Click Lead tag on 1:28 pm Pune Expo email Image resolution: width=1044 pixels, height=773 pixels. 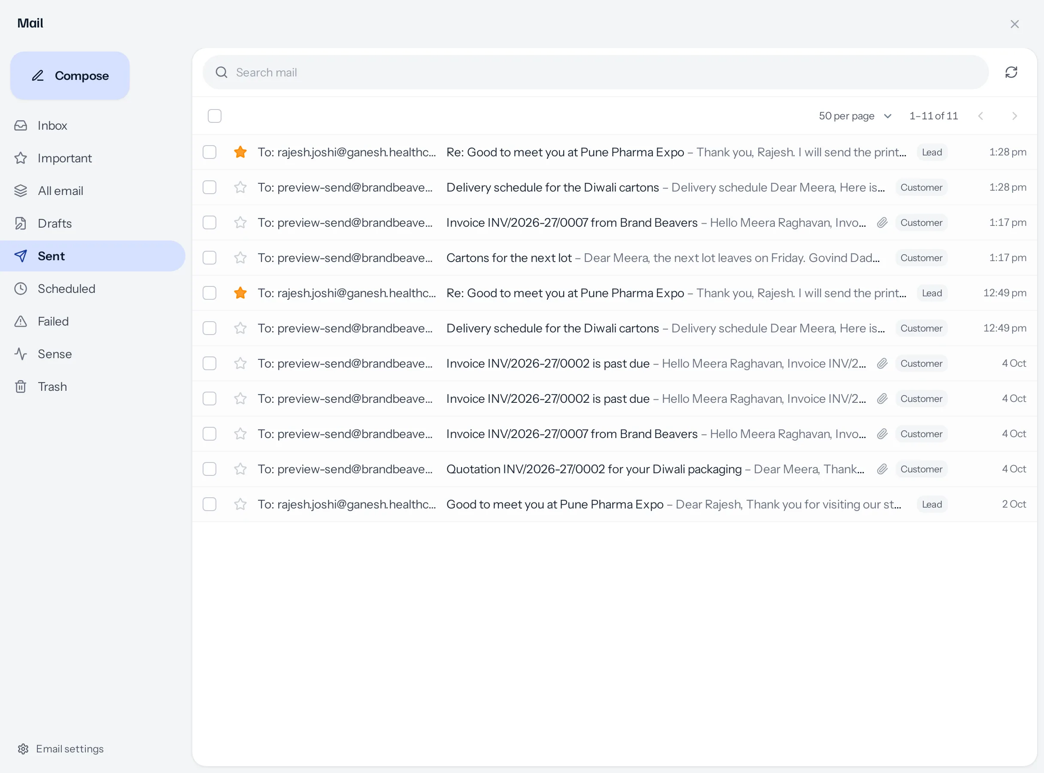[932, 152]
